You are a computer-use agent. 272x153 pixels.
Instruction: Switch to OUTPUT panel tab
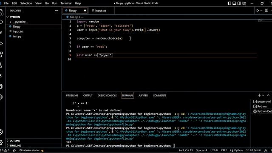click(88, 95)
